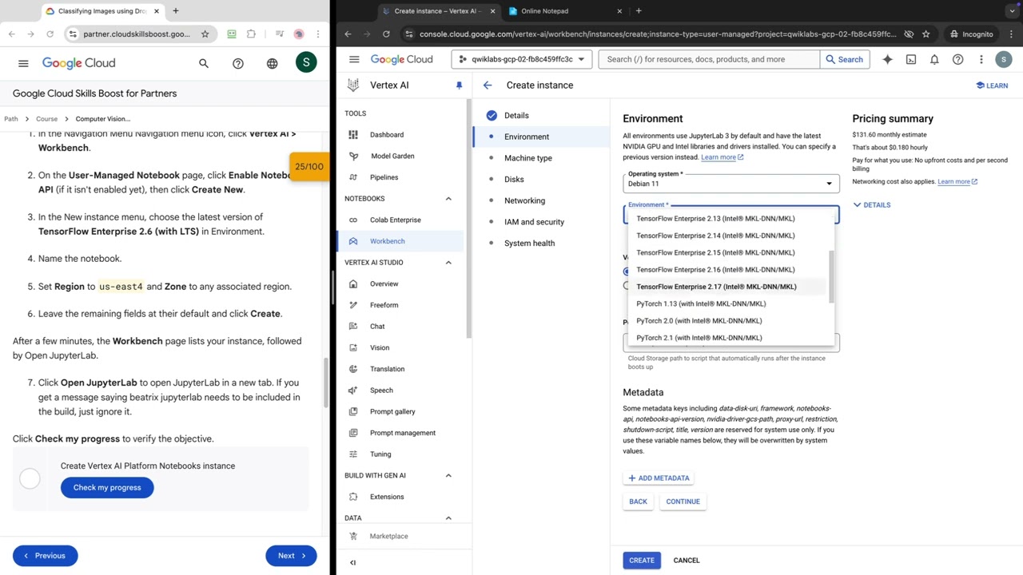Expand pricing Details chevron
This screenshot has height=575, width=1023.
[x=872, y=205]
